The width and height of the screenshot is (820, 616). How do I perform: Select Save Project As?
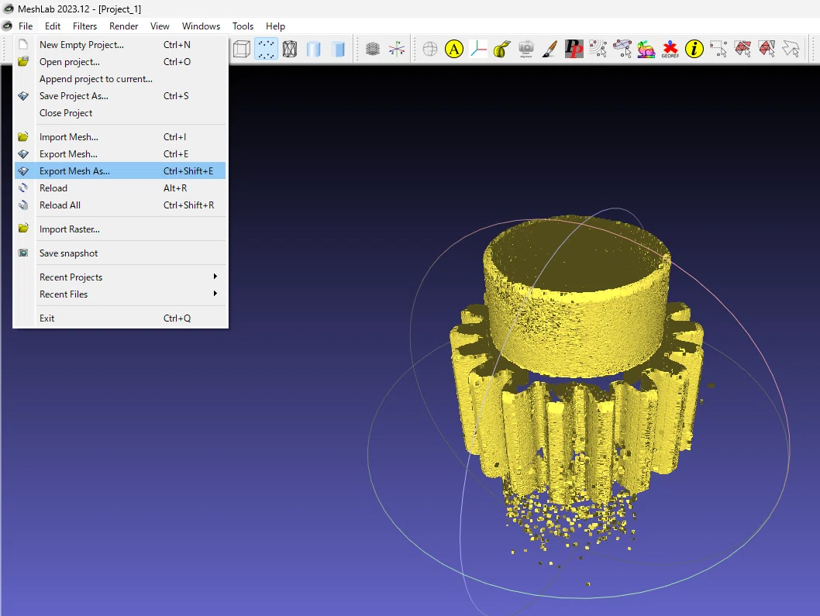120,96
